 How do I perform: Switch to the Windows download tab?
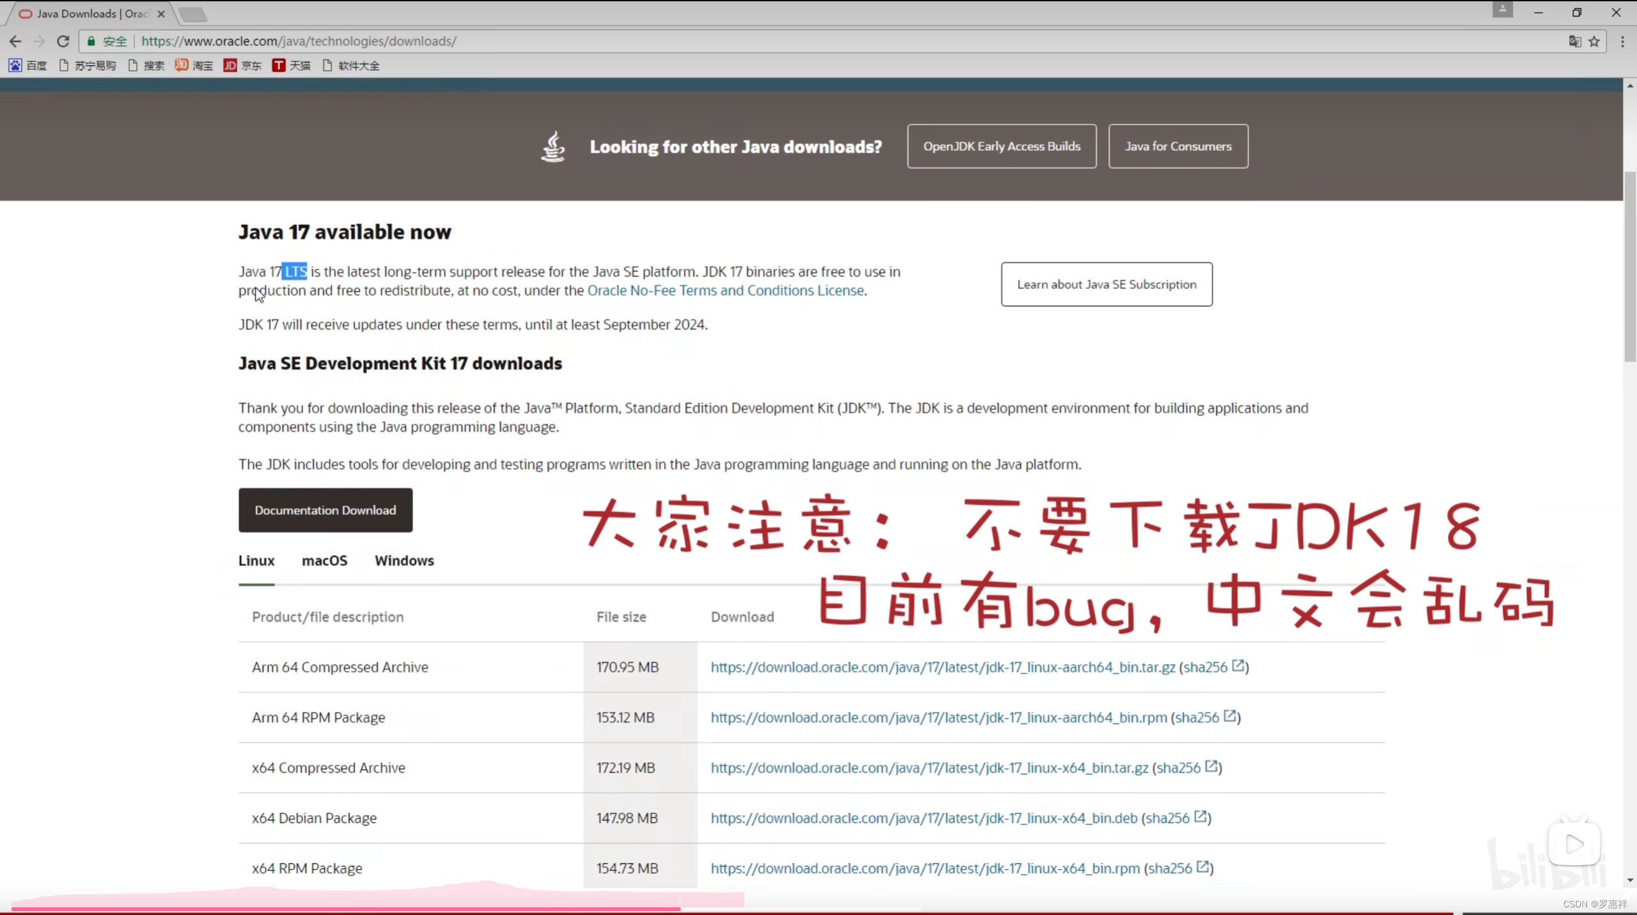404,560
